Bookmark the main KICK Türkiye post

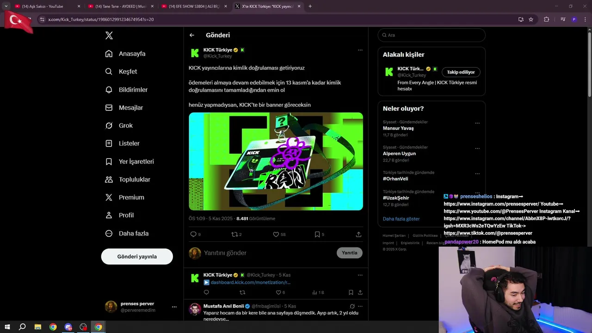317,234
